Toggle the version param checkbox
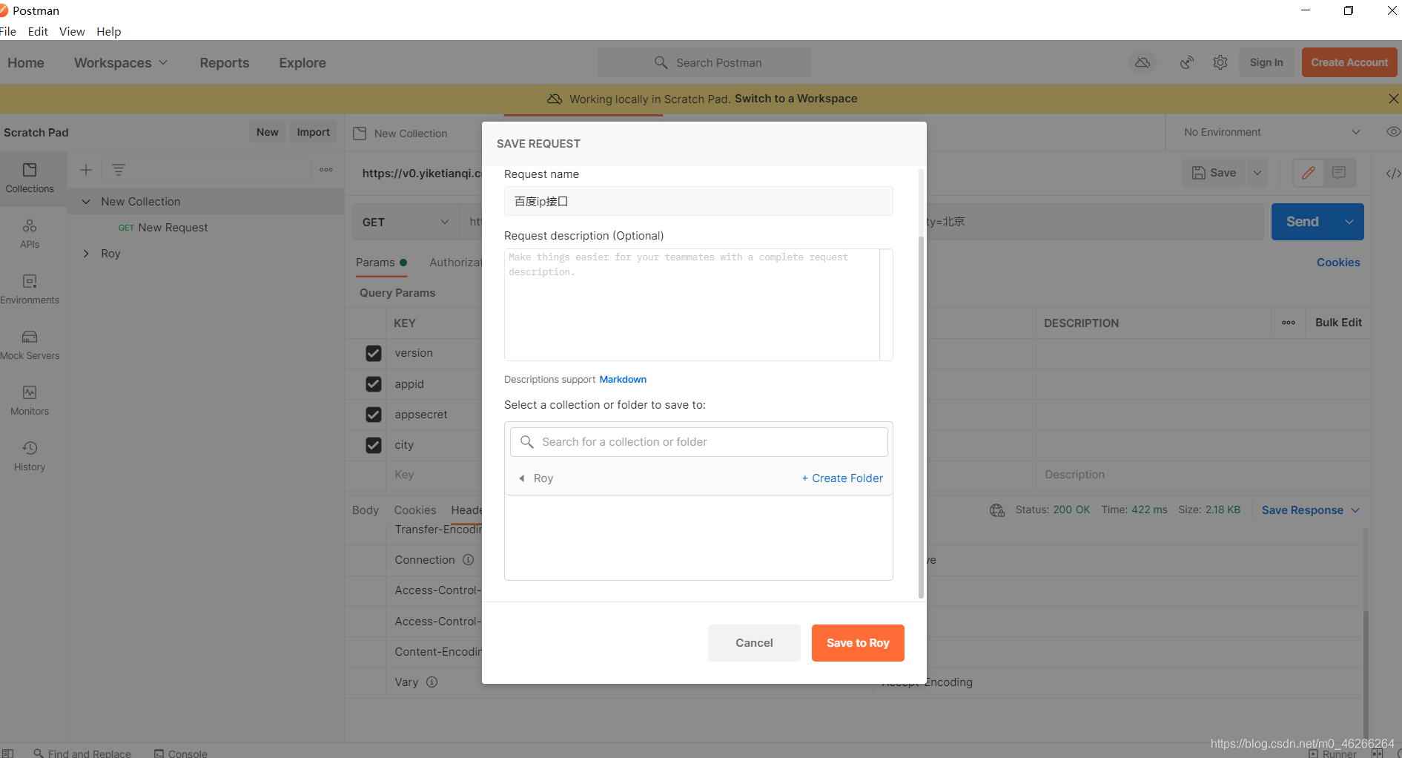 click(x=374, y=353)
